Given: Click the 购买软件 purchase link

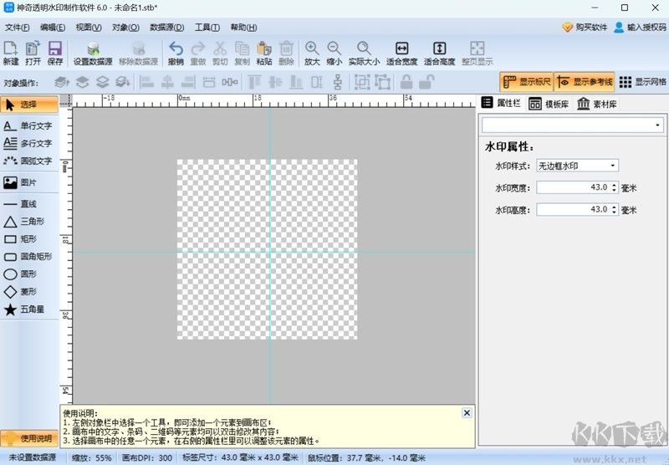Looking at the screenshot, I should pos(585,27).
